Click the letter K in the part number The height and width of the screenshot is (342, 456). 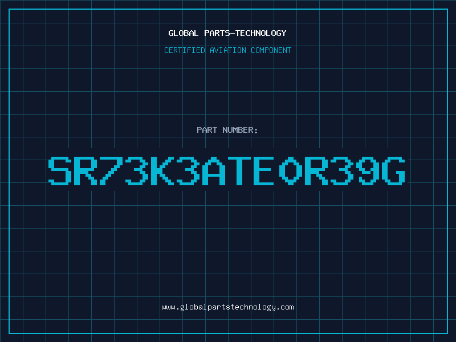162,171
